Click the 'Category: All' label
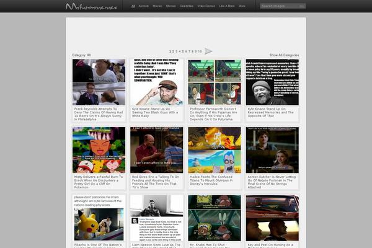The image size is (372, 248). pyautogui.click(x=81, y=55)
